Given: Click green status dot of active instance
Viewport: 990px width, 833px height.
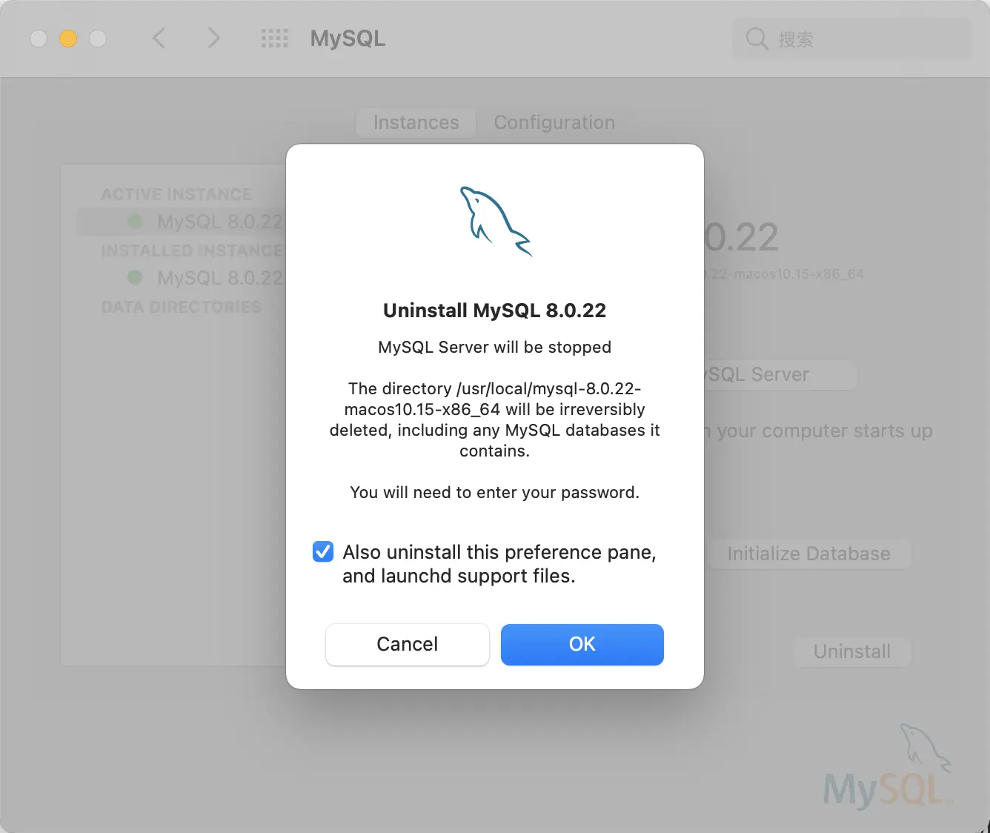Looking at the screenshot, I should tap(135, 221).
